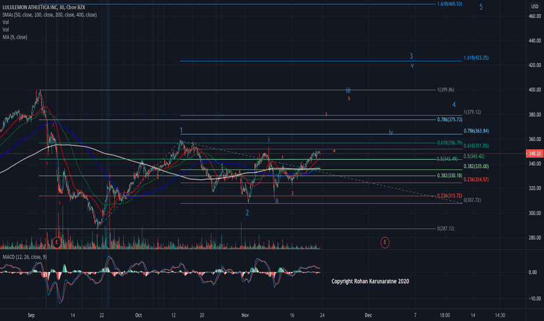Select the 1.618(423.25) Fibonacci label
The image size is (544, 321).
click(x=476, y=58)
